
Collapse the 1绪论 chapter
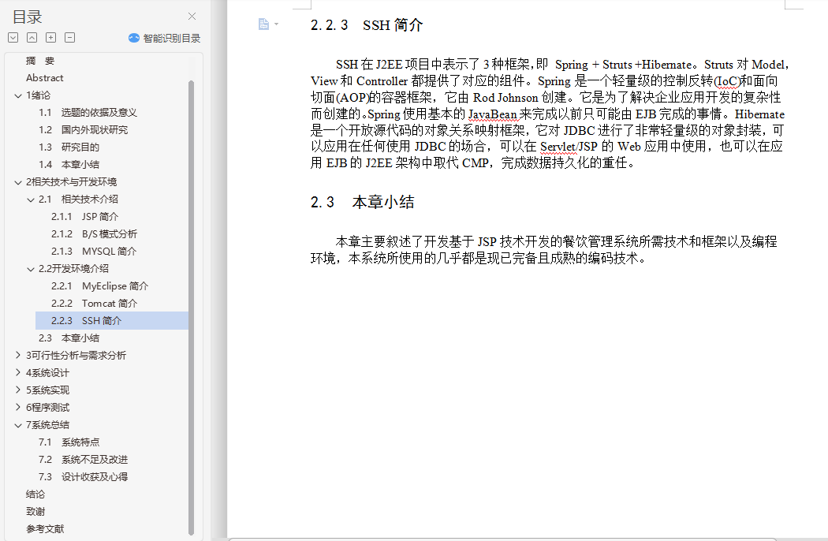(x=18, y=95)
